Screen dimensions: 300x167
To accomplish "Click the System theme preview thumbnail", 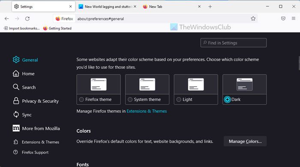I will (147, 84).
